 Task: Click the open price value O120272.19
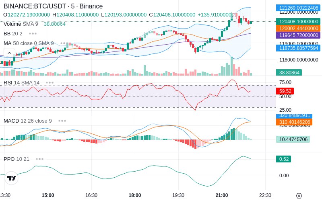[x=27, y=15]
